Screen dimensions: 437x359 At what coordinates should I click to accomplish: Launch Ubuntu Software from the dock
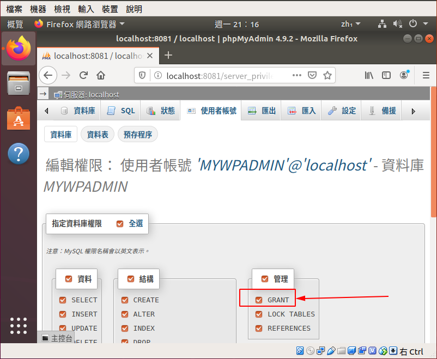19,118
